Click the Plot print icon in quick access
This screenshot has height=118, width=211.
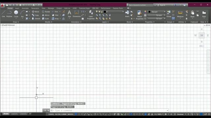(20, 5)
